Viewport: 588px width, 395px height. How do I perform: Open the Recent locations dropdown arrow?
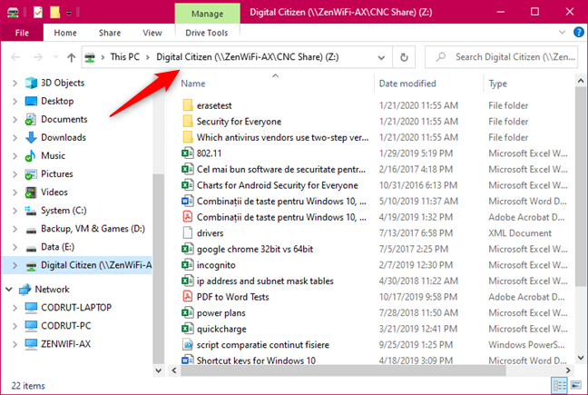pyautogui.click(x=56, y=57)
